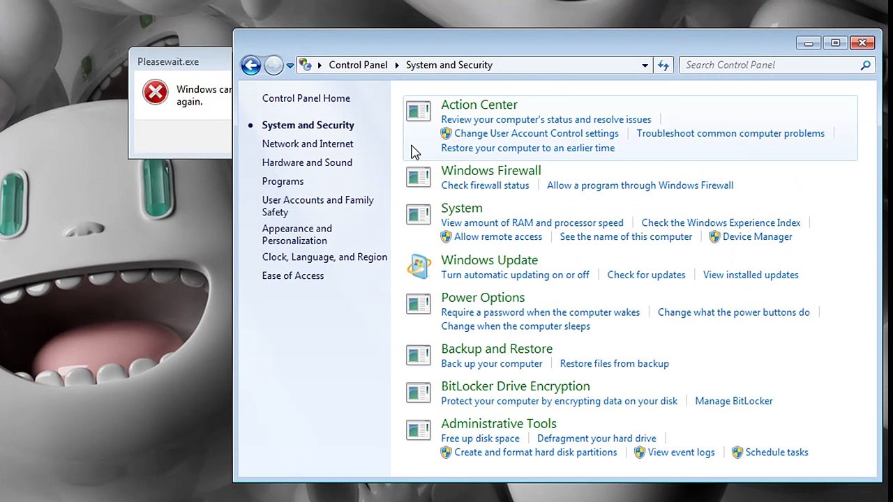Screen dimensions: 893x502
Task: Open the Windows Update icon
Action: tap(419, 266)
